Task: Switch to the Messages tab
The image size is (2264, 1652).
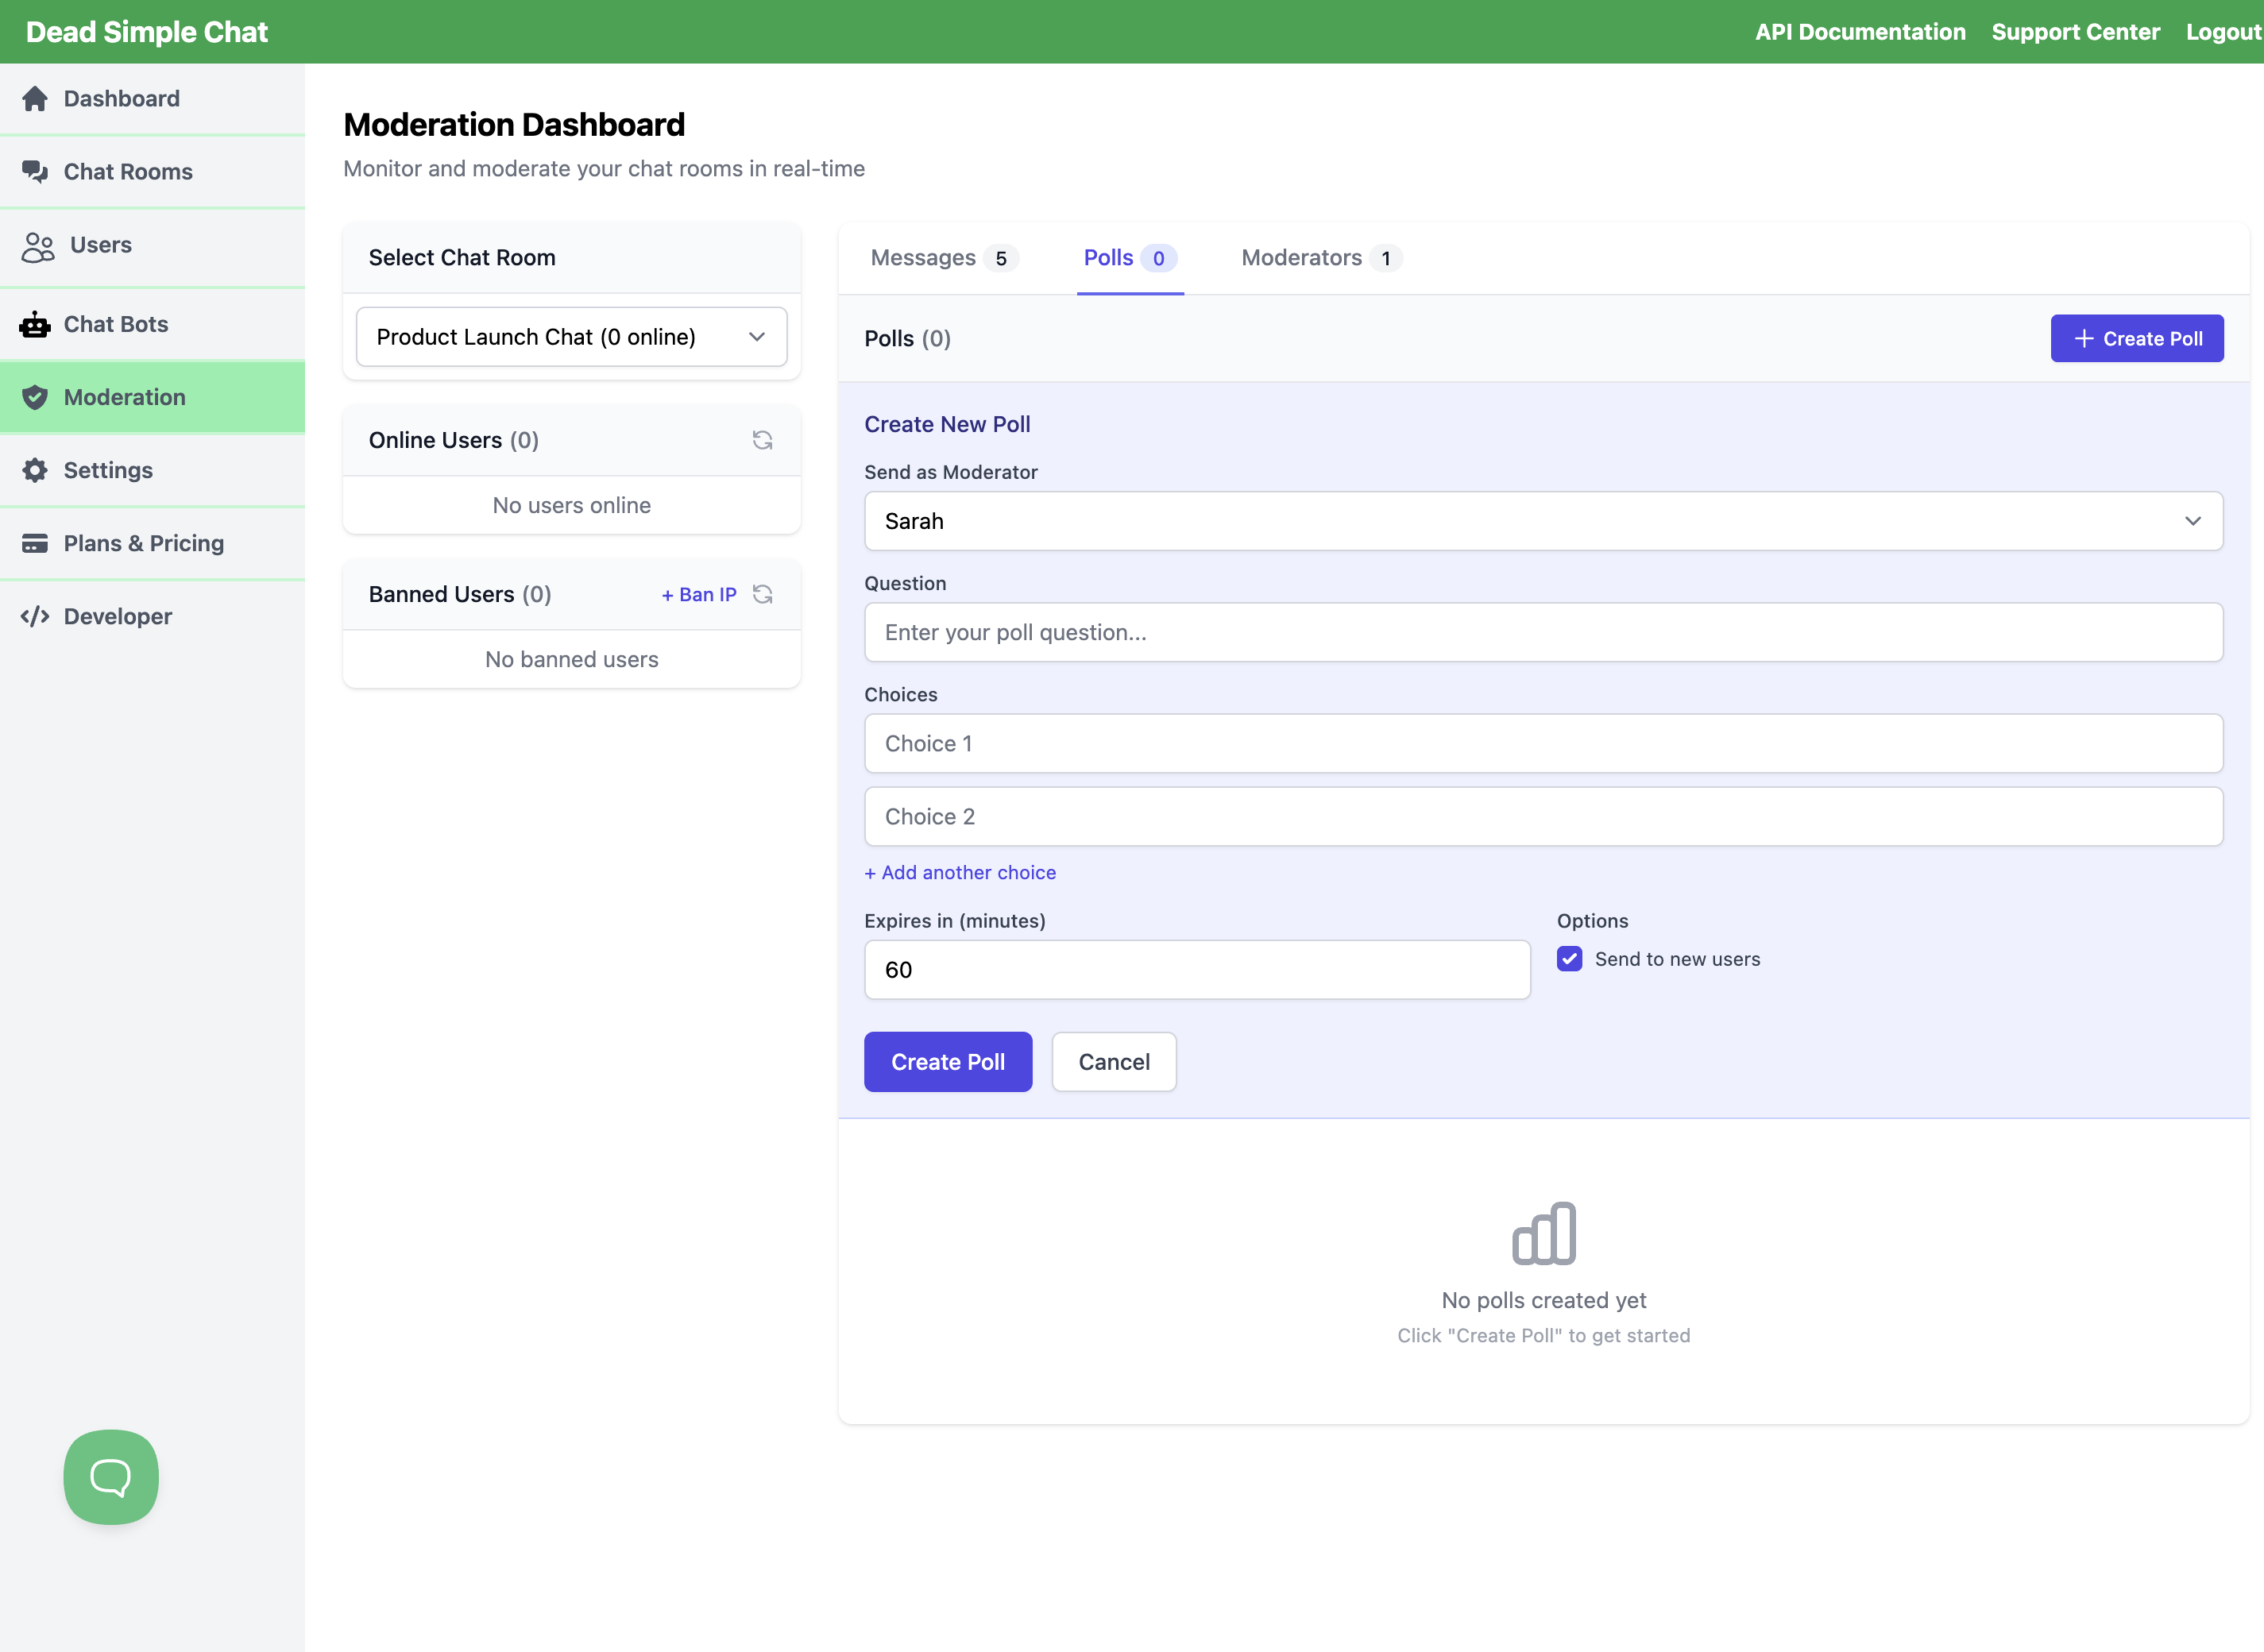Action: [x=944, y=258]
